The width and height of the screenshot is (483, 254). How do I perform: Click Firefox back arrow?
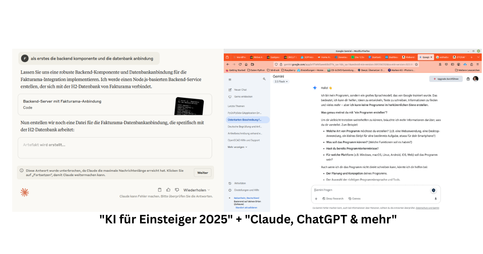click(x=228, y=64)
